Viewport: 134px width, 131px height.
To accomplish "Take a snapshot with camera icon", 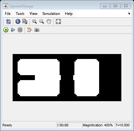I will click(37, 30).
